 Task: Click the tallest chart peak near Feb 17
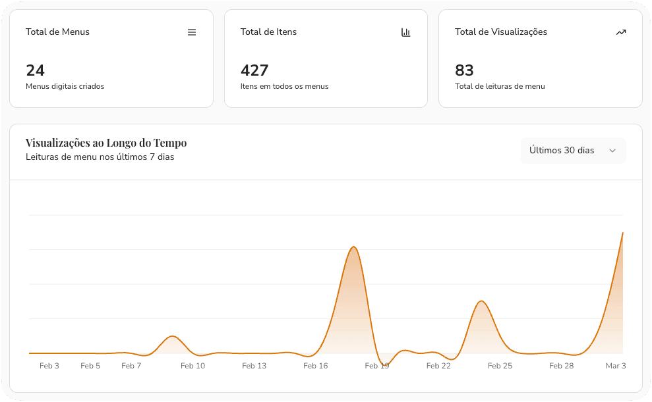pos(354,248)
